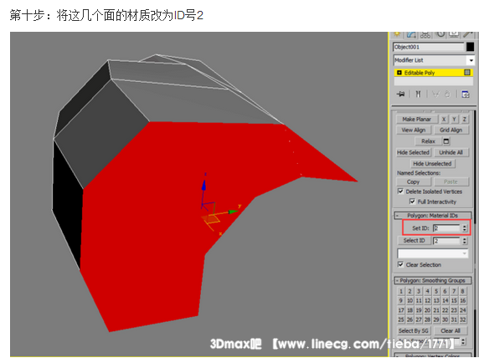
Task: Click the Make Planar button
Action: coord(417,119)
